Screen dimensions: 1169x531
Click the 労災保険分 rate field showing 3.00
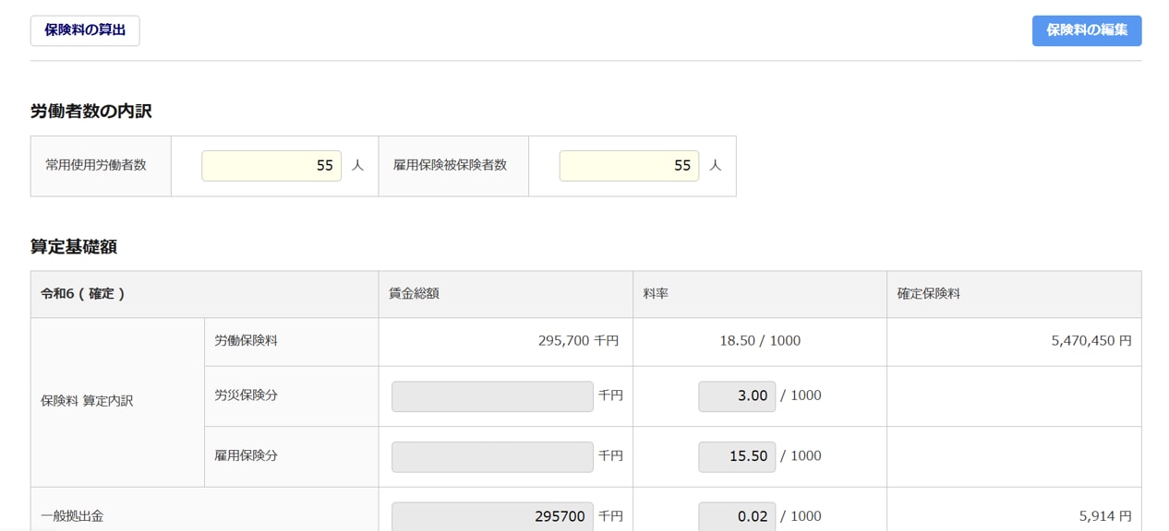[737, 396]
